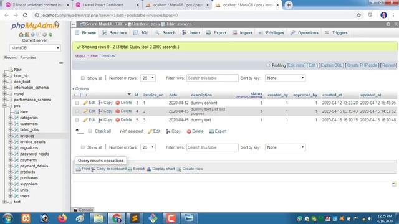This screenshot has height=224, width=399.
Task: Click the phpMyAdmin home icon
Action: (x=21, y=35)
